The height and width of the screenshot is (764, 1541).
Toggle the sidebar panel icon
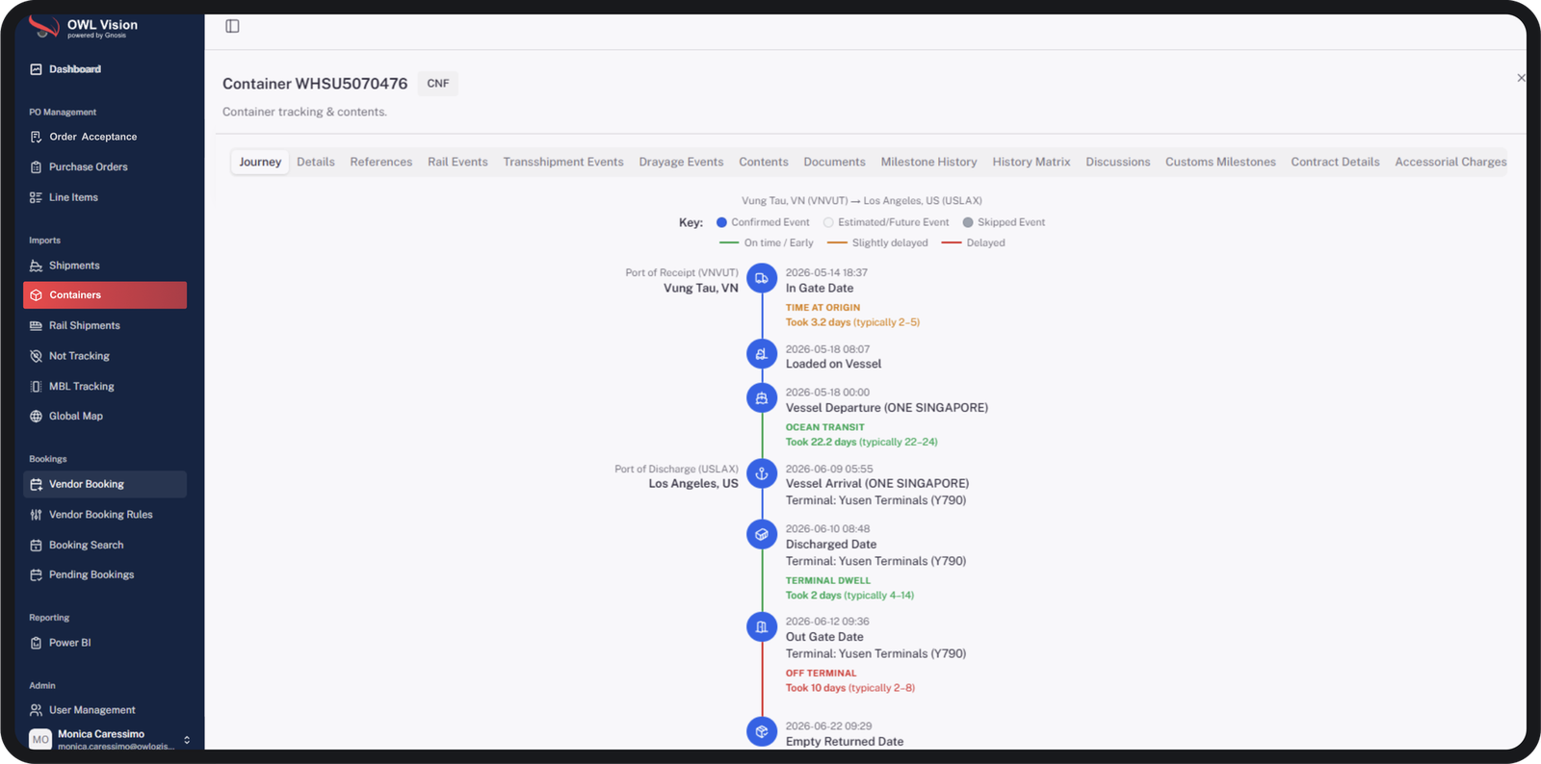(232, 26)
